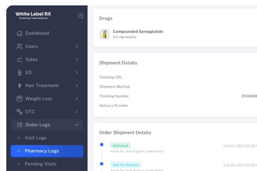The image size is (257, 171).
Task: Click the Delivery Provider label
Action: coord(114,105)
